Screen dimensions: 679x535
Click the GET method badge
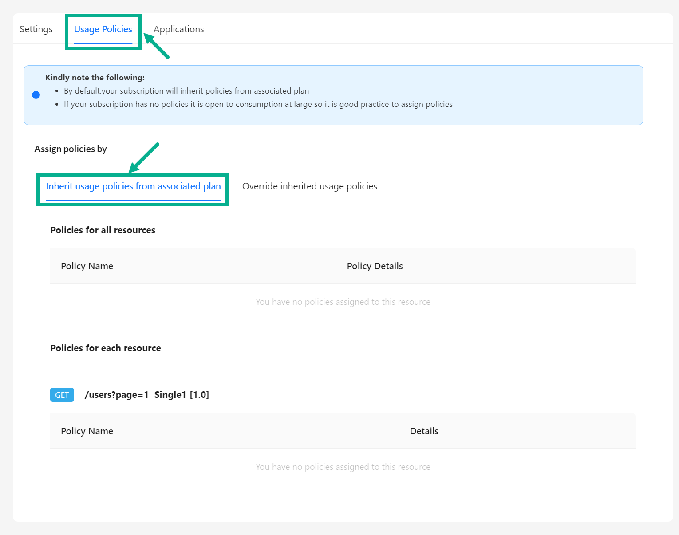pyautogui.click(x=62, y=395)
